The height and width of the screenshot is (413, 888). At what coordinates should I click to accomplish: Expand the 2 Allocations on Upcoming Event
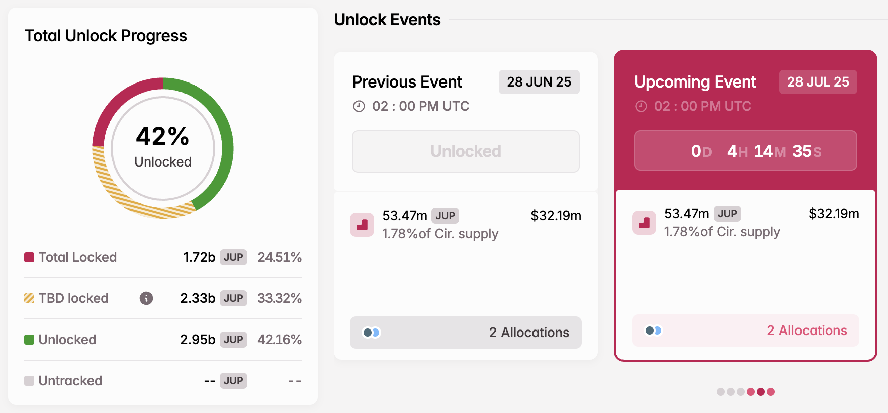807,331
